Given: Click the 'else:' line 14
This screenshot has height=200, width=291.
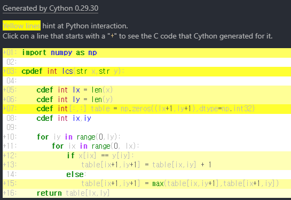Looking at the screenshot, I should click(x=147, y=174).
